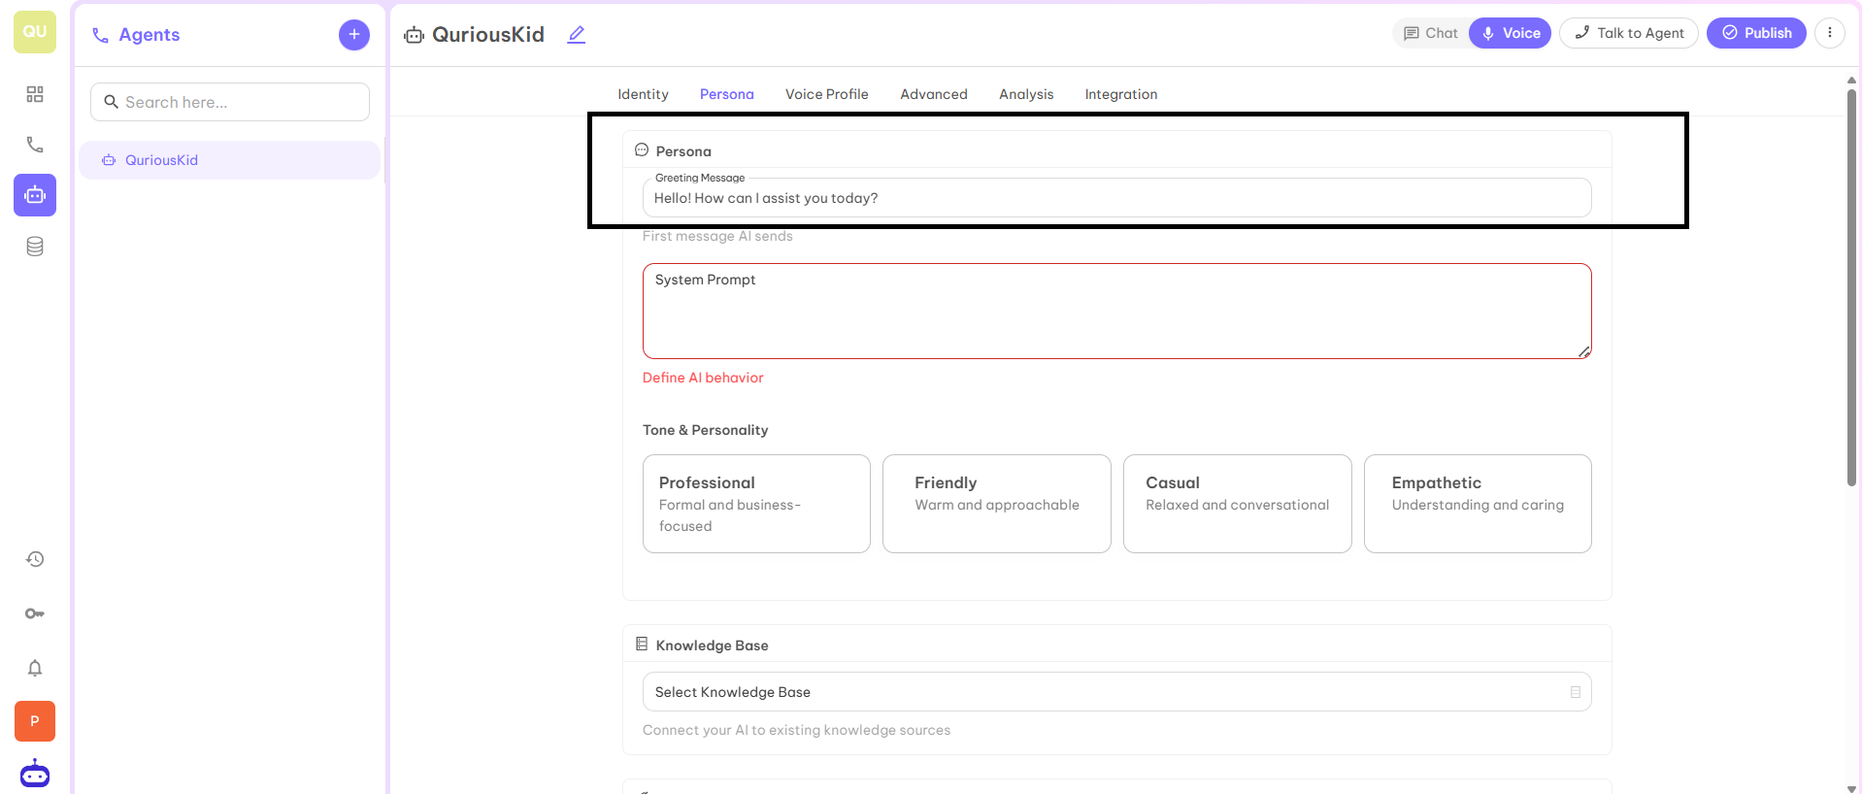Click the page vertical scrollbar

[1852, 287]
